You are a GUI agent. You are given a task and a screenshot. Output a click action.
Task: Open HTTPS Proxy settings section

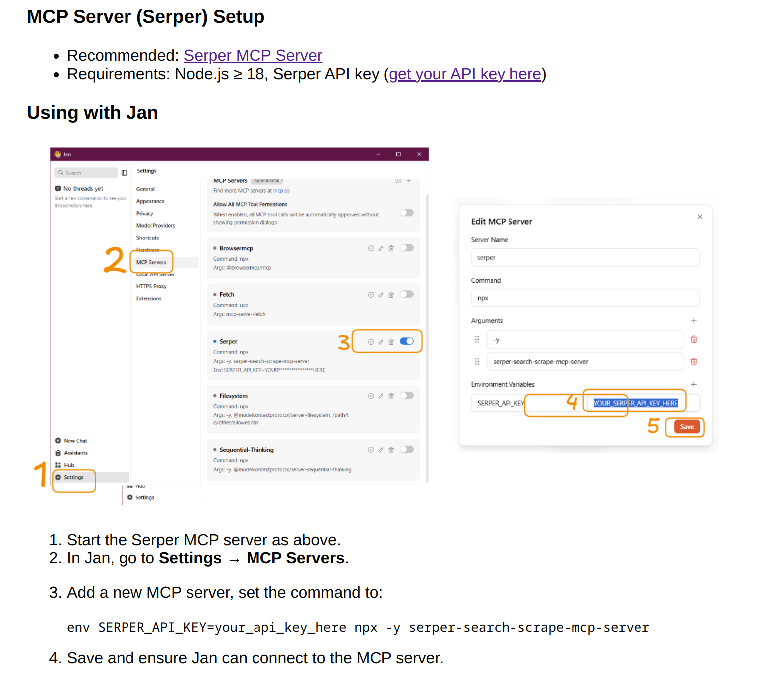[151, 286]
